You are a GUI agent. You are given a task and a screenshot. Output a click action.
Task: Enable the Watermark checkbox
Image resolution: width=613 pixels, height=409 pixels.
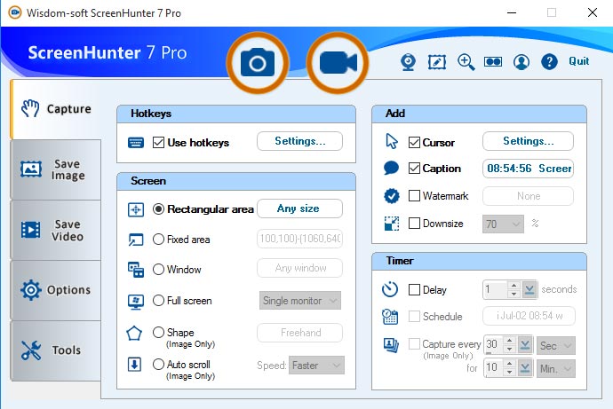(x=414, y=195)
